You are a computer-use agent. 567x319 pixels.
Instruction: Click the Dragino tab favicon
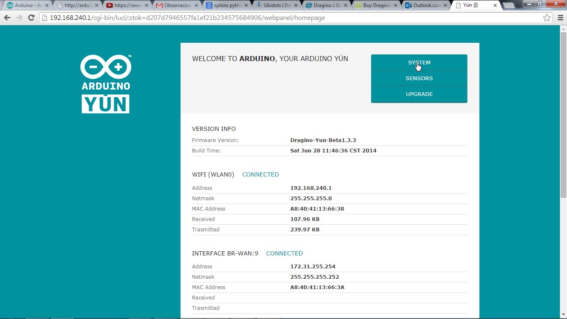click(309, 6)
